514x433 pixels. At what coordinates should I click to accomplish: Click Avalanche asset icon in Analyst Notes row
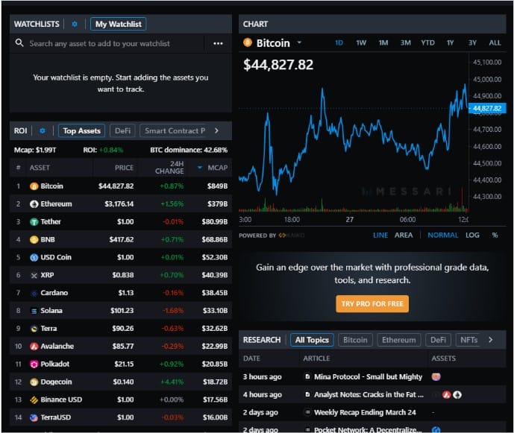tap(446, 395)
